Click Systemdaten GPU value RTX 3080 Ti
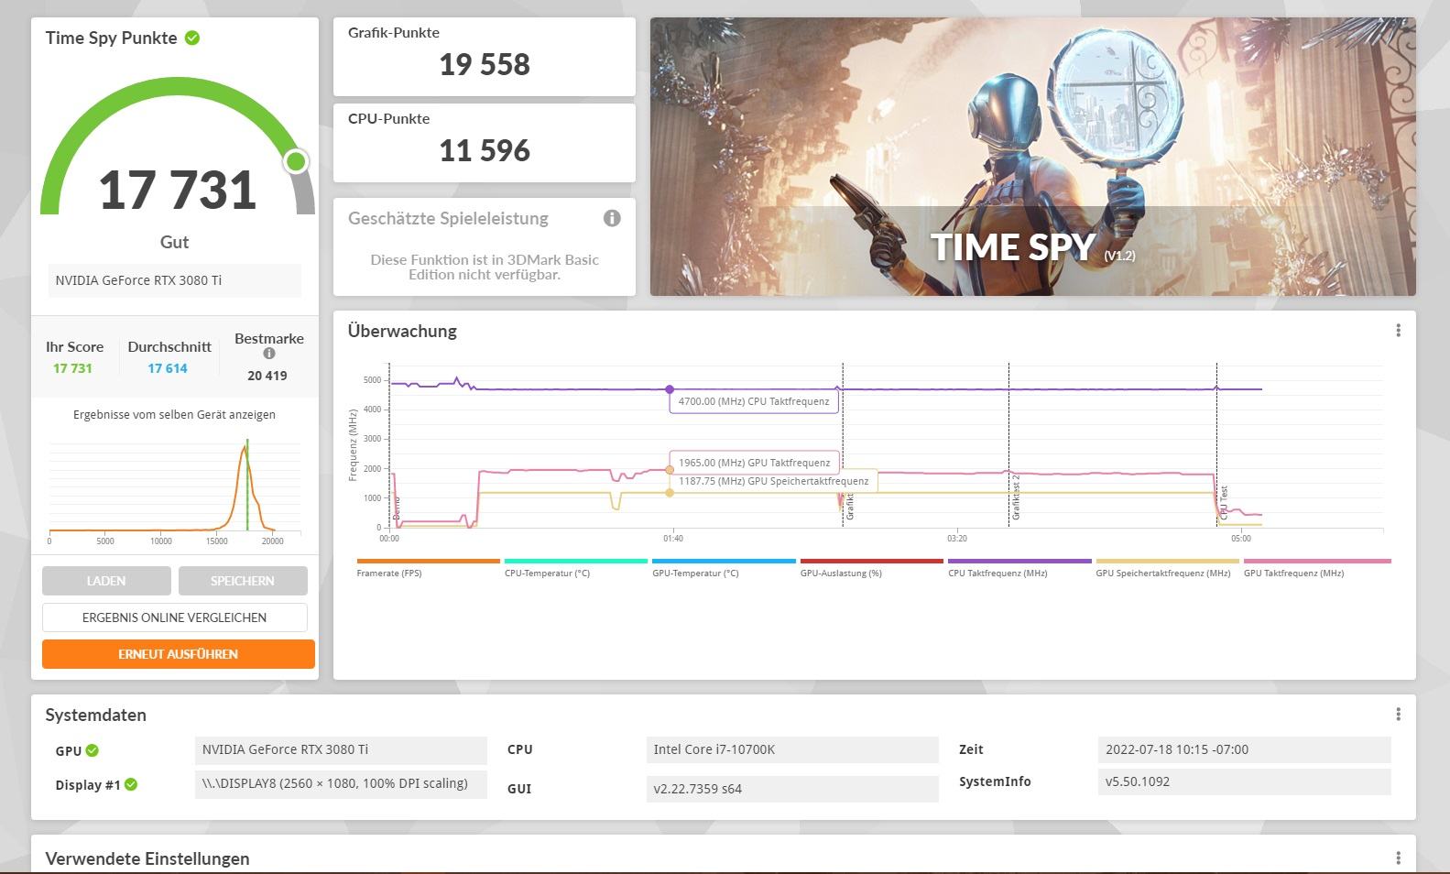 tap(341, 749)
